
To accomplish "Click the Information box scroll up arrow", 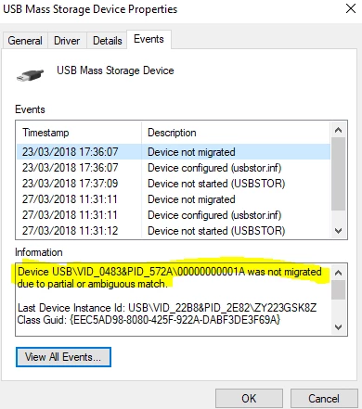I will click(x=339, y=273).
